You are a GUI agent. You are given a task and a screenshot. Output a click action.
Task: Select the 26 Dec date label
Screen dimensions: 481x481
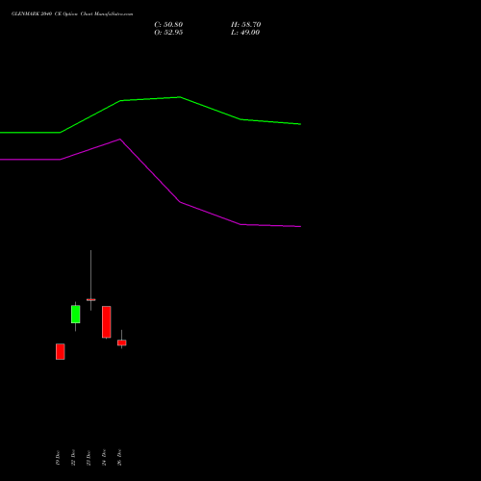pos(119,458)
